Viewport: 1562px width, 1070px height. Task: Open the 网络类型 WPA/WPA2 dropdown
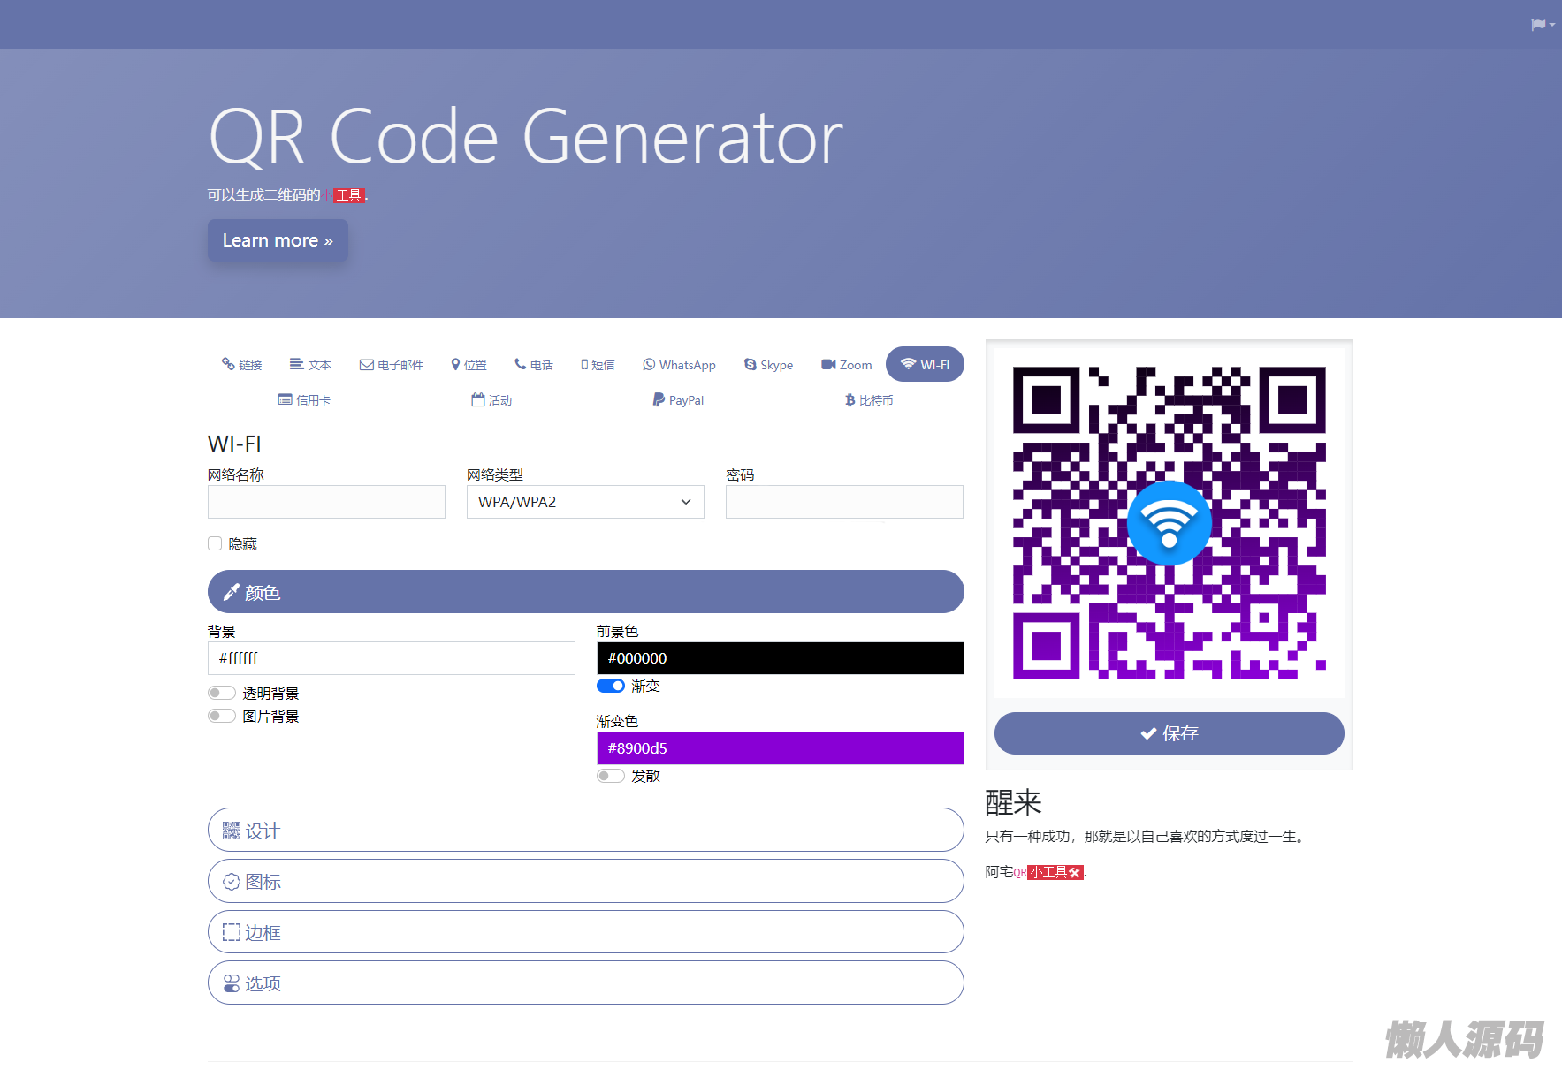click(585, 502)
